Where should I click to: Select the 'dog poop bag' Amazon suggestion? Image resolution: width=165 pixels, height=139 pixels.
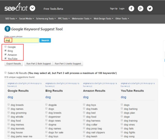[94, 129]
